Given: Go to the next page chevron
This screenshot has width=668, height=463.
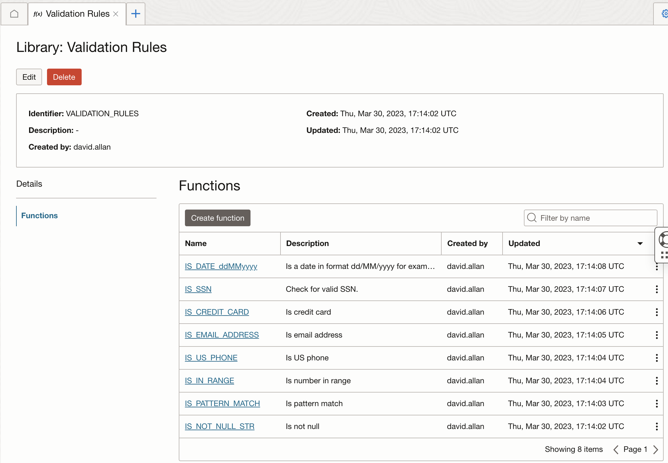Looking at the screenshot, I should [656, 449].
